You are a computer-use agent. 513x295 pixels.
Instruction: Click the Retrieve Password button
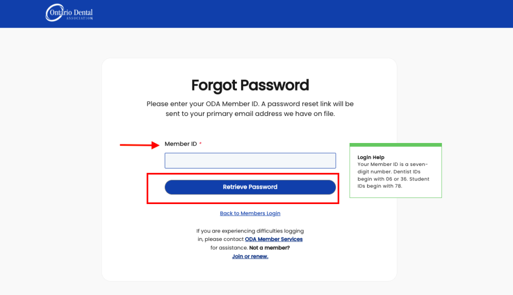pos(250,187)
